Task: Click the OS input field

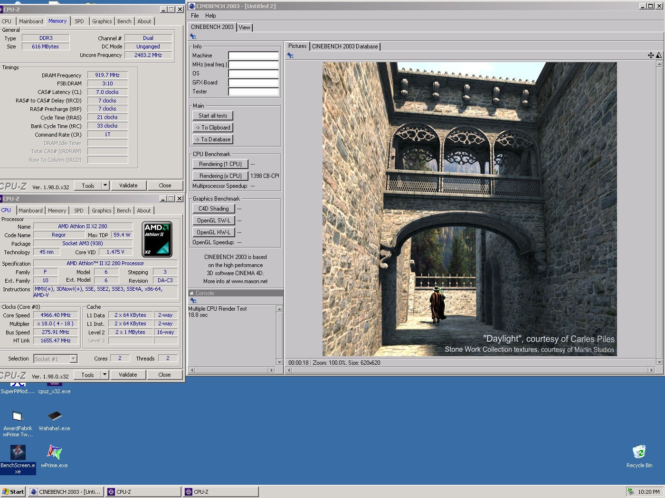Action: (x=253, y=74)
